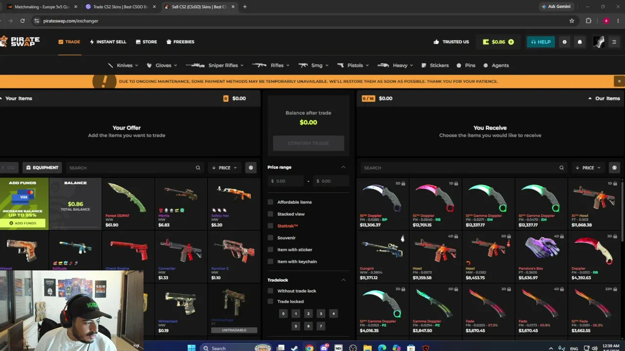Collapse the Tradelock section
Image resolution: width=625 pixels, height=351 pixels.
coord(343,280)
